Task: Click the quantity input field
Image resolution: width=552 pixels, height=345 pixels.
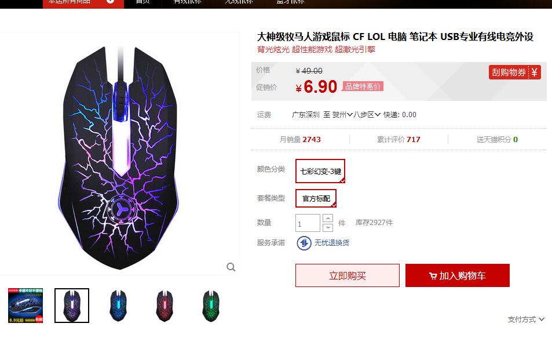Action: coord(308,223)
